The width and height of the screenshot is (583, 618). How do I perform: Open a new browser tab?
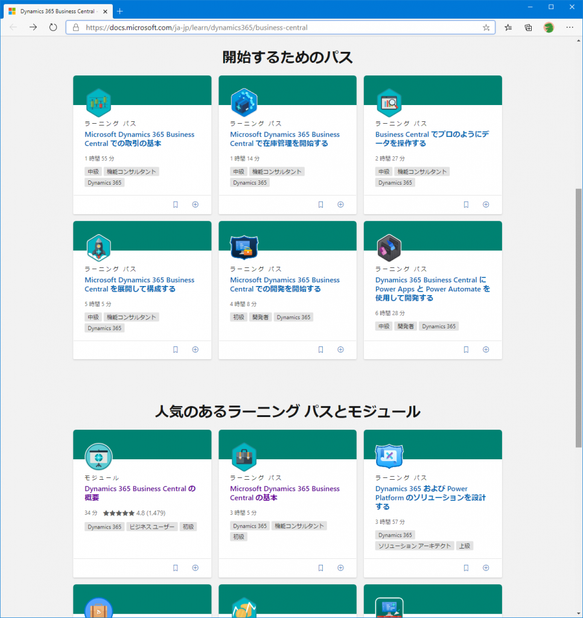click(x=120, y=11)
